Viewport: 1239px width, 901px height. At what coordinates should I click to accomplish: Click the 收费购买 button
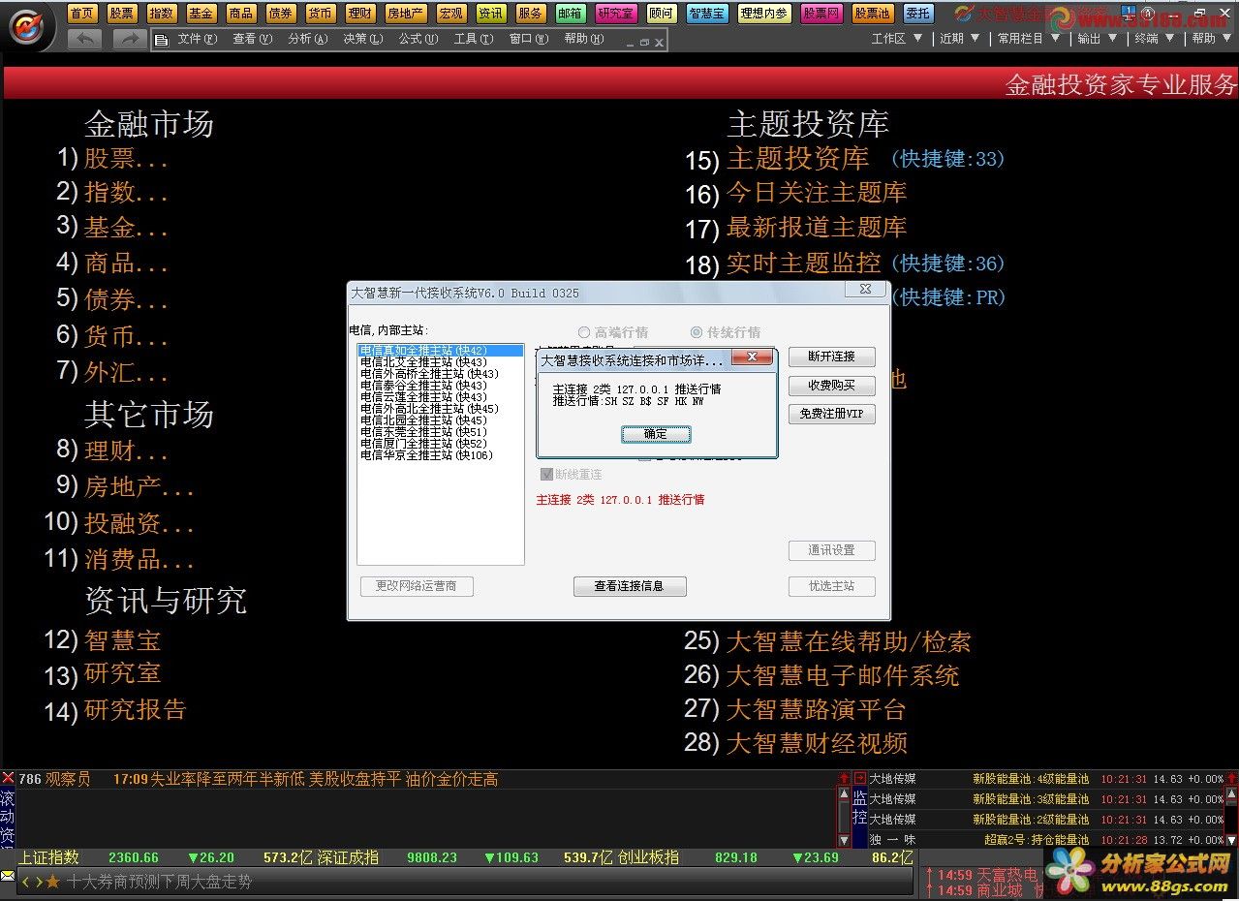pos(831,386)
